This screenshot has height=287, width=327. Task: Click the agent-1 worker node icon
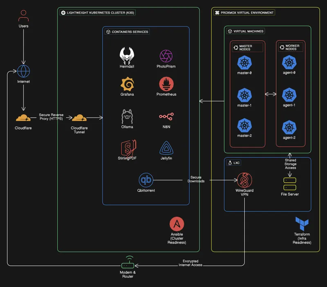[x=289, y=95]
